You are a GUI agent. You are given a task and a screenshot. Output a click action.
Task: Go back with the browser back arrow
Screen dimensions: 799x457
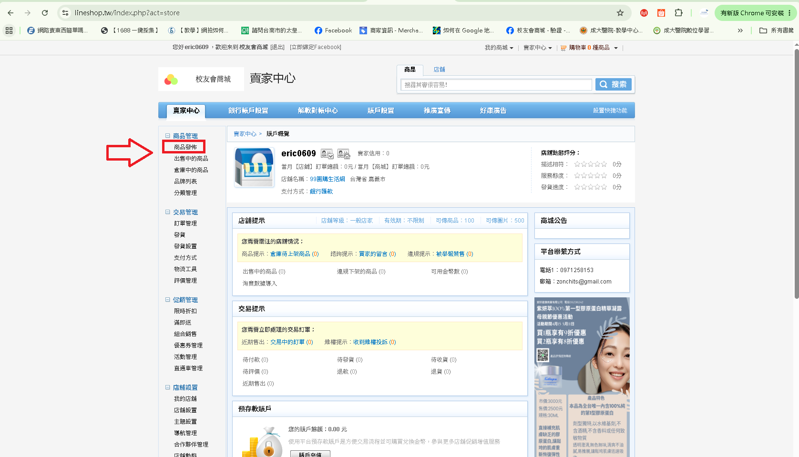10,13
